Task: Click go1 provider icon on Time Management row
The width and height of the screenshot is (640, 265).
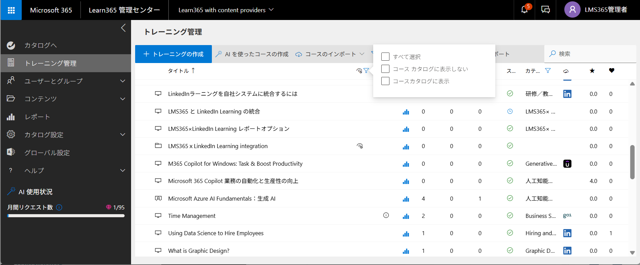Action: (567, 216)
